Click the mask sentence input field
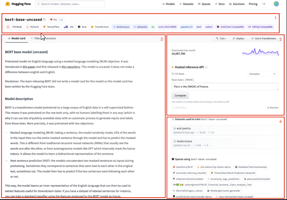 [x=225, y=86]
